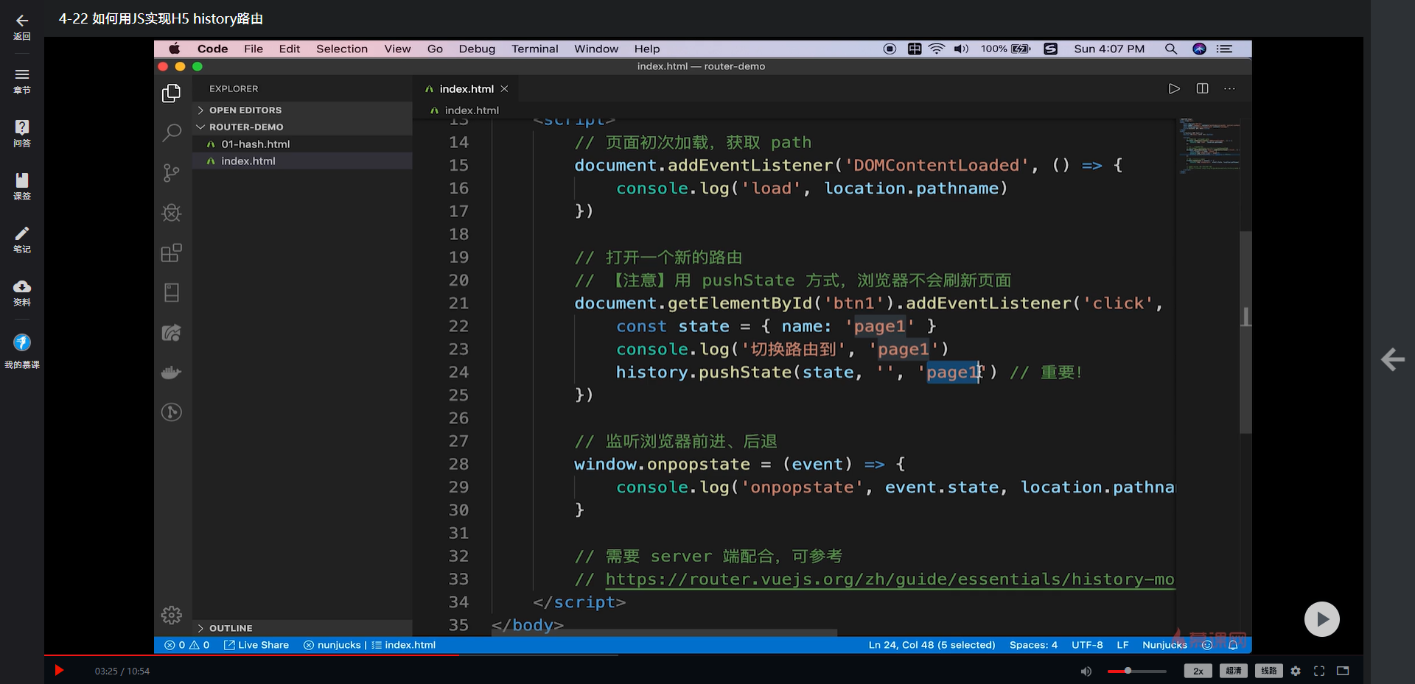This screenshot has width=1415, height=684.
Task: Click the LF line ending status entry
Action: click(x=1122, y=645)
